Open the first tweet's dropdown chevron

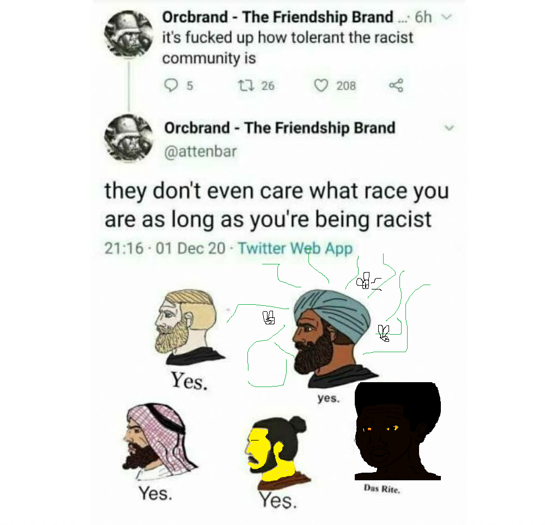point(447,16)
